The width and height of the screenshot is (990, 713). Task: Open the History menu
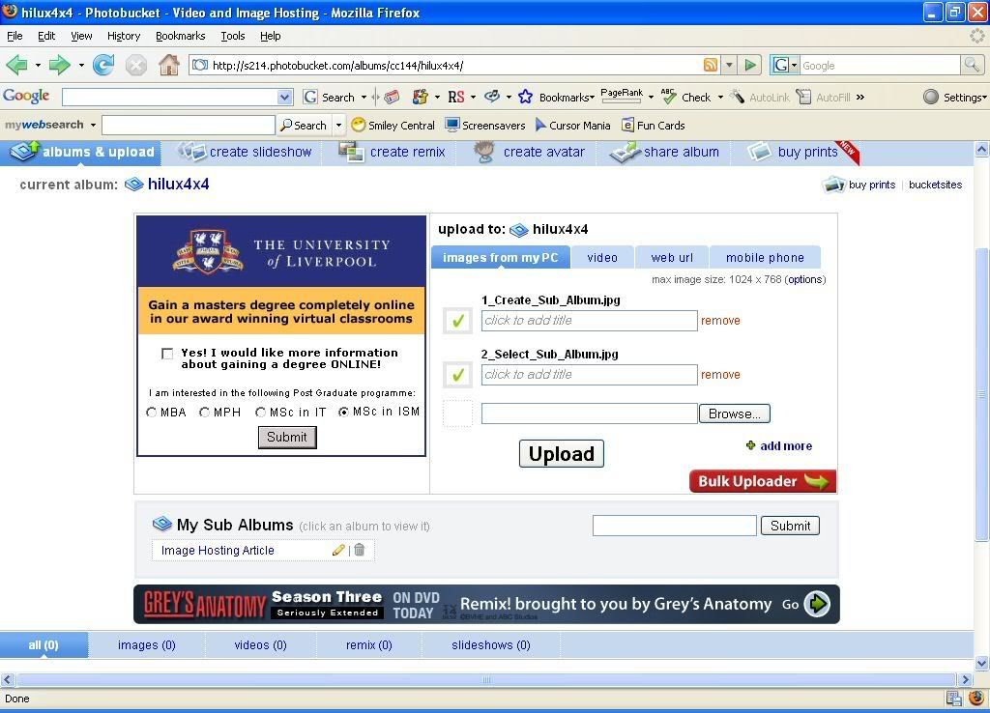124,36
